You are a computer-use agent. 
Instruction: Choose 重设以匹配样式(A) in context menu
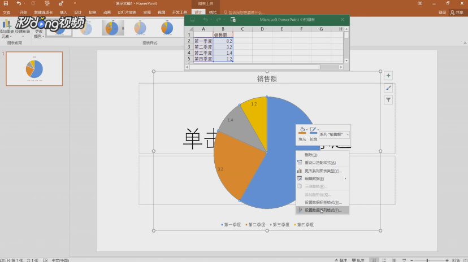(322, 163)
